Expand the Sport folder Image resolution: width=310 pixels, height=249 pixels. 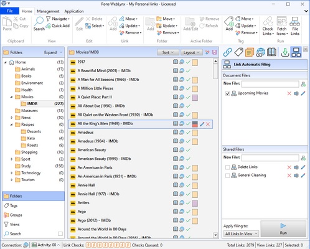12,159
